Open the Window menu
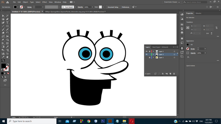This screenshot has height=124, width=221. click(x=58, y=2)
